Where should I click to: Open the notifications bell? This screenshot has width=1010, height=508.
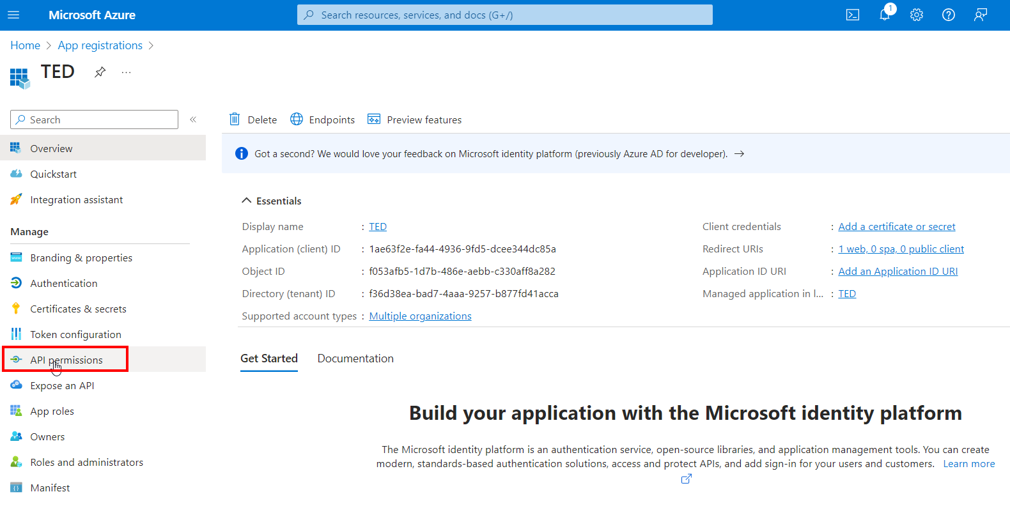point(885,14)
